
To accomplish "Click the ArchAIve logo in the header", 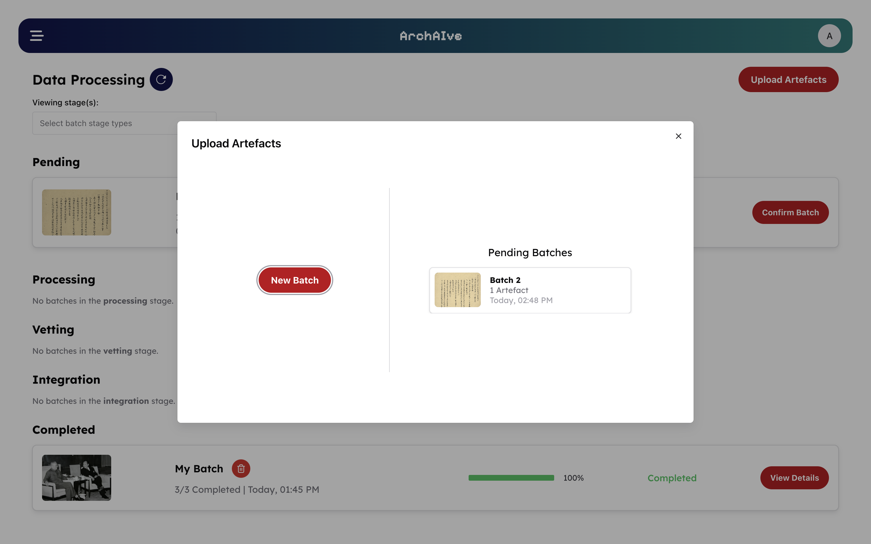I will [431, 36].
